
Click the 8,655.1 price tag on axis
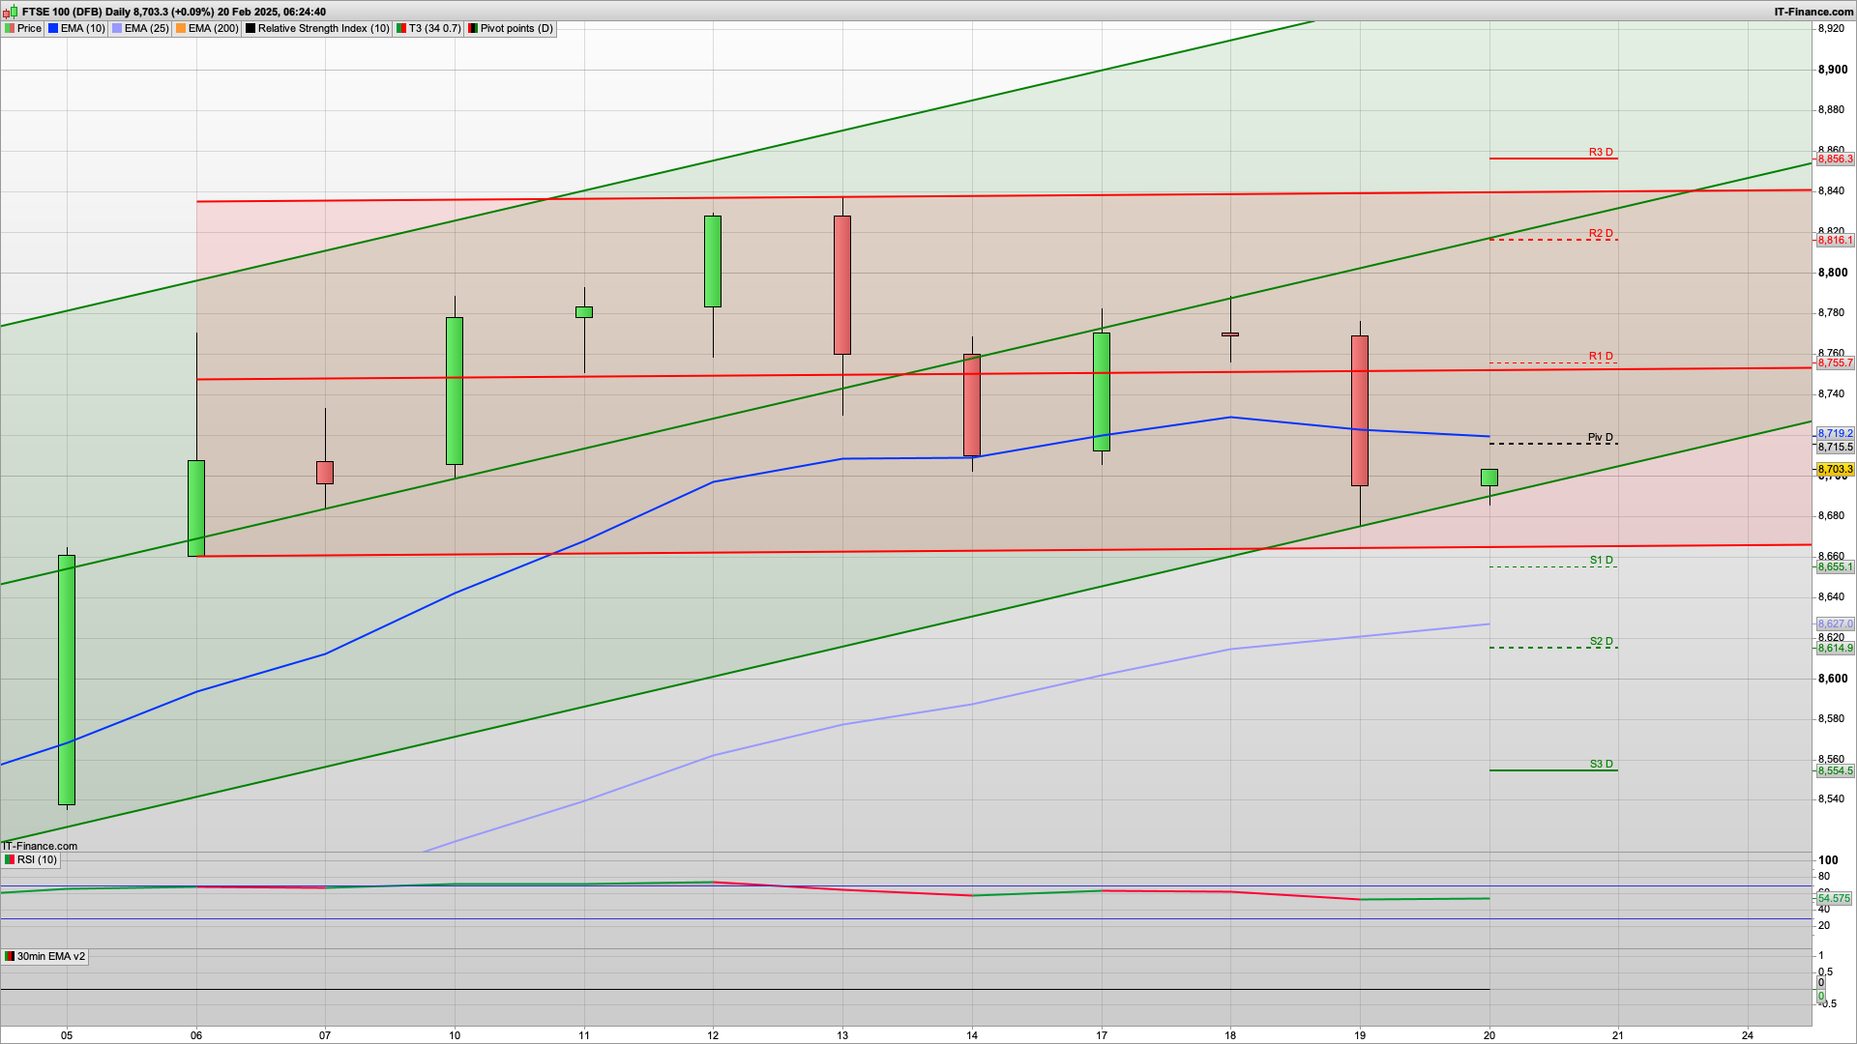point(1835,566)
